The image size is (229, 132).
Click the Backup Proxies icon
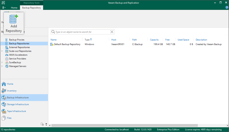pos(7,40)
